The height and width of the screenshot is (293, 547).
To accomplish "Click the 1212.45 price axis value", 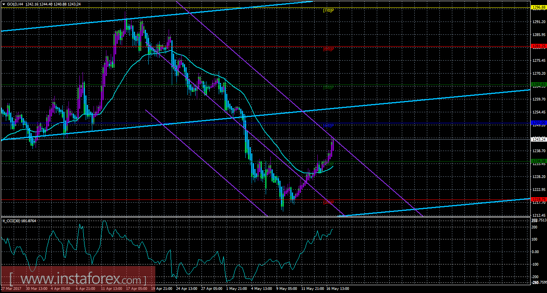I will pos(539,216).
